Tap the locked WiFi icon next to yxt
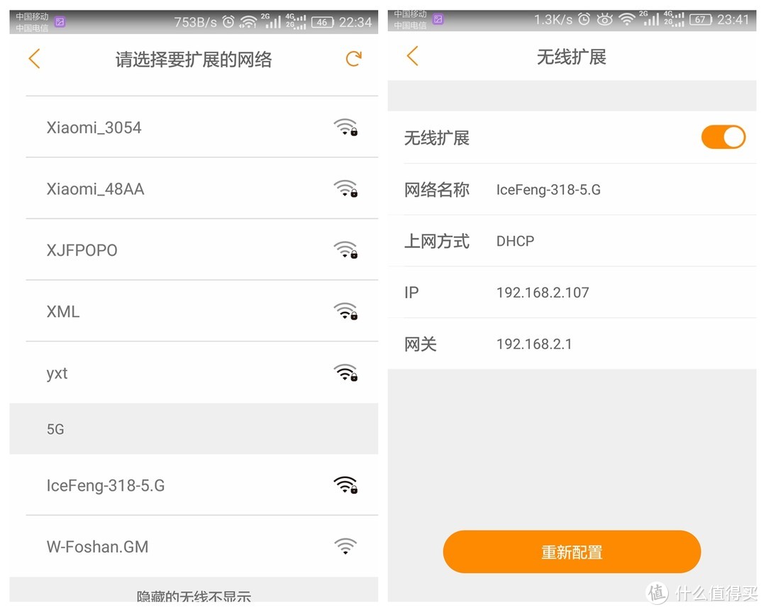The width and height of the screenshot is (766, 612). (345, 373)
